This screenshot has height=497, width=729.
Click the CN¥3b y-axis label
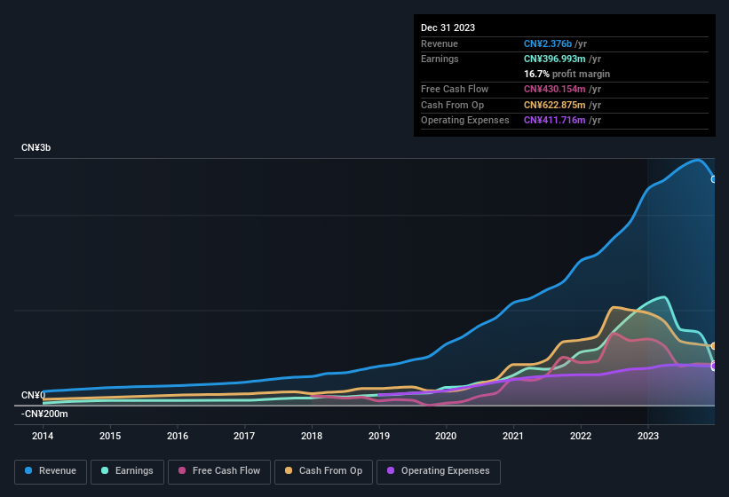36,147
